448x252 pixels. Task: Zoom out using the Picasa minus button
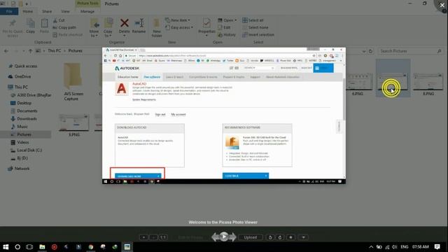click(153, 237)
